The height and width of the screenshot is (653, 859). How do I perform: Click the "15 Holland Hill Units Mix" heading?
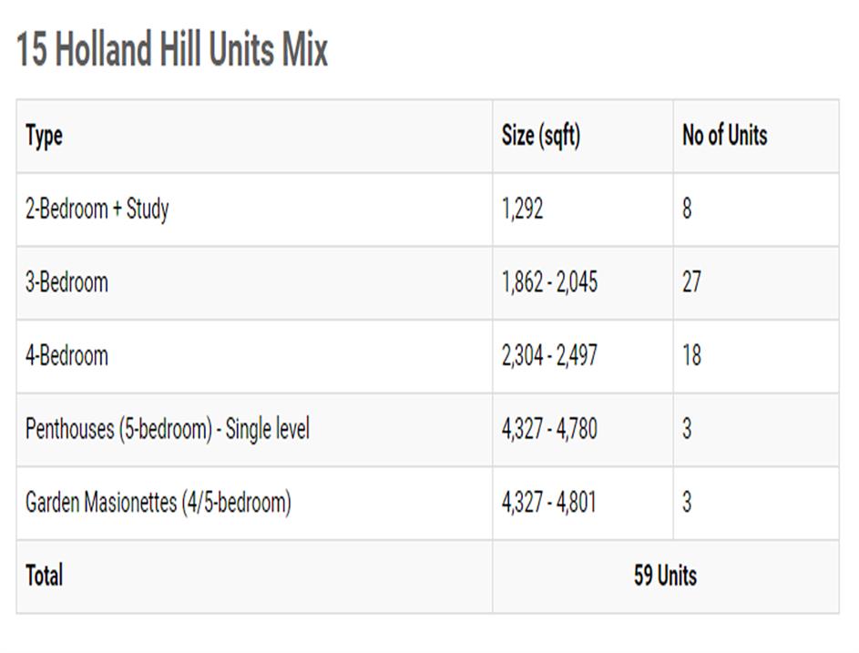tap(172, 49)
